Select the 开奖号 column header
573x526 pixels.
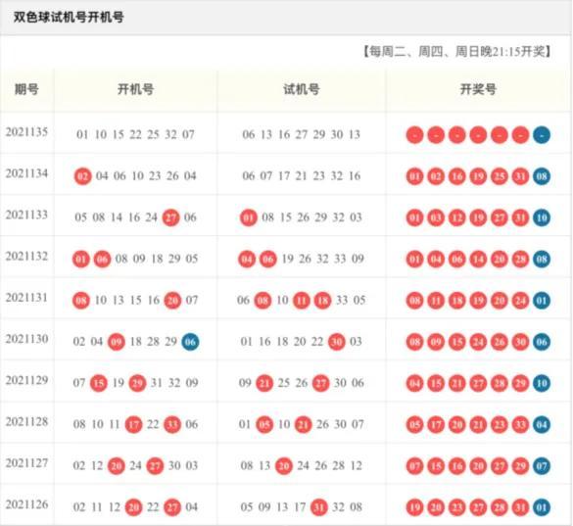[x=478, y=89]
